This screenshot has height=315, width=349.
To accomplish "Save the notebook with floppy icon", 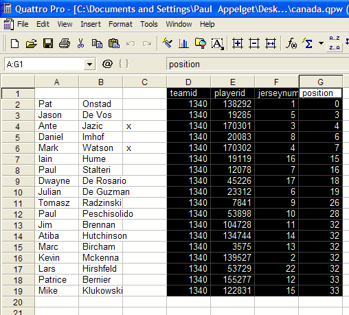I will point(48,43).
